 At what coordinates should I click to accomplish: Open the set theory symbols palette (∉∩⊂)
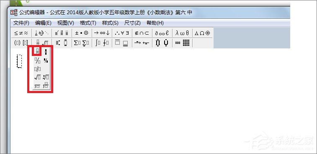[142, 33]
